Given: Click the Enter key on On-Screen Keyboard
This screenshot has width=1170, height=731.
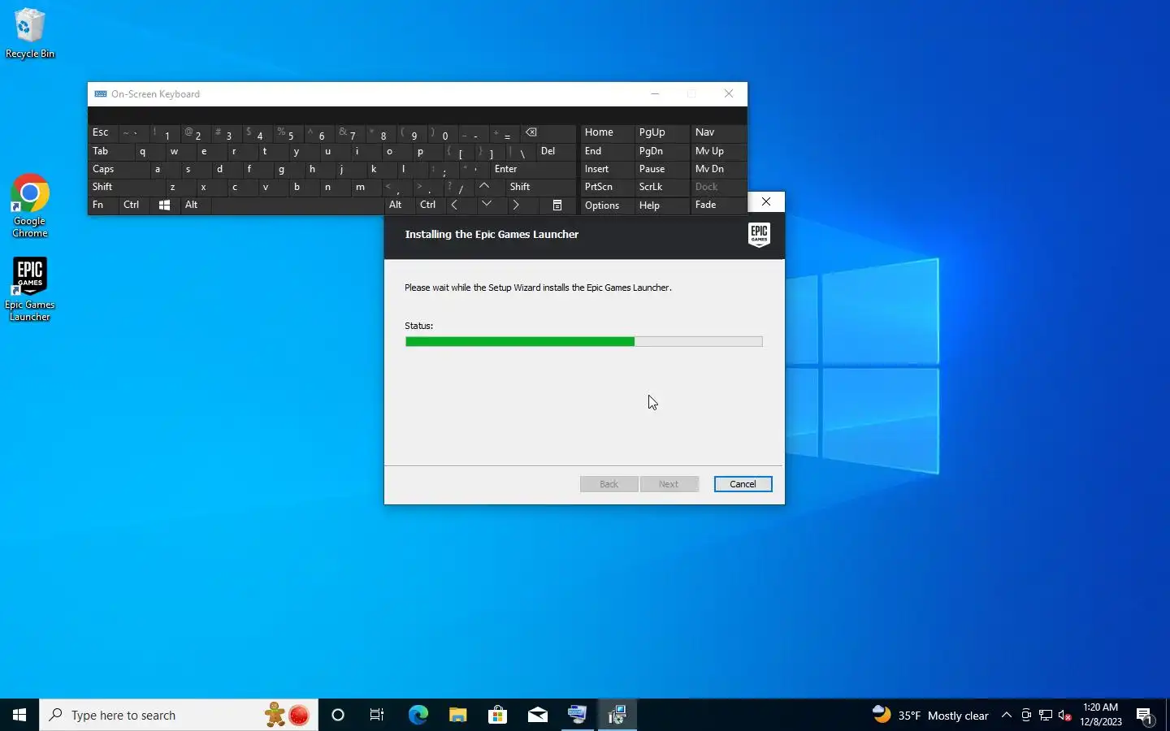Looking at the screenshot, I should (x=533, y=169).
